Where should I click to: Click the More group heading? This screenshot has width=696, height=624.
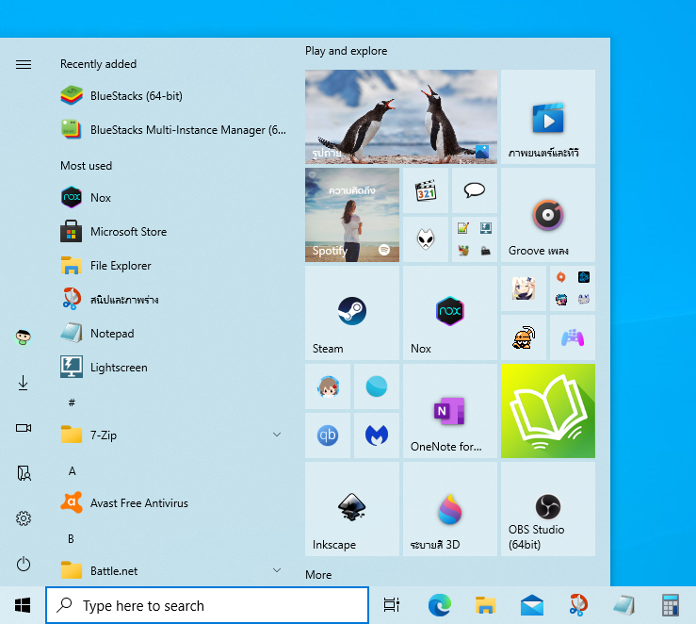click(x=318, y=575)
